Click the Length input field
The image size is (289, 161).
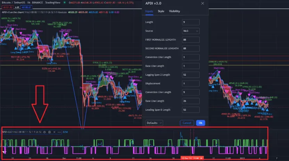click(191, 22)
